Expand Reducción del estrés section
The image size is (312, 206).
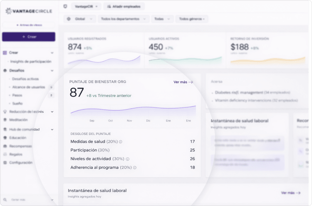(52, 112)
